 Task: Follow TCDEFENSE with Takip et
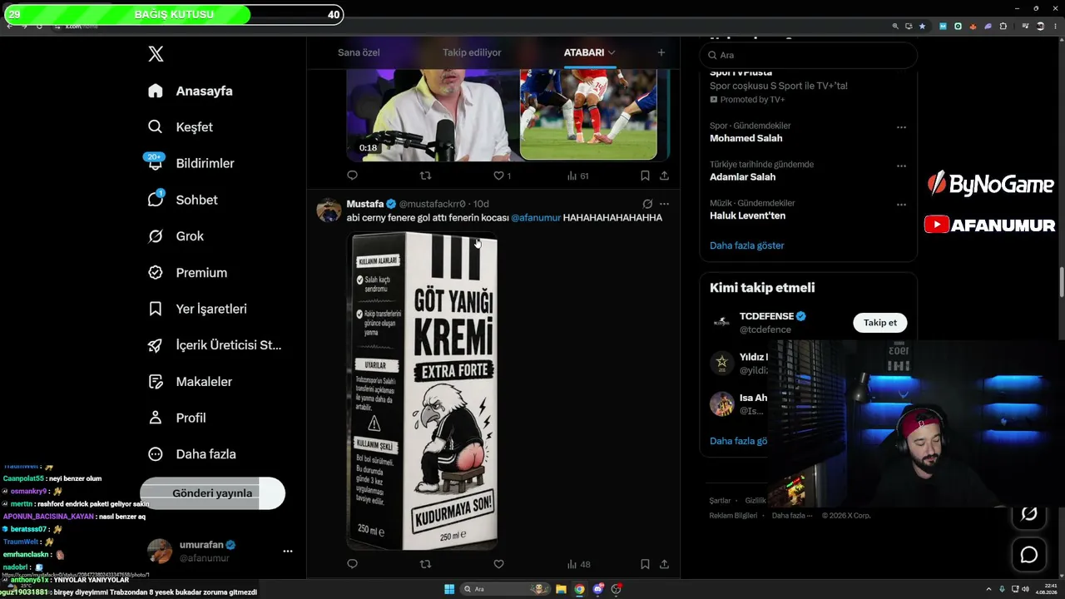879,322
